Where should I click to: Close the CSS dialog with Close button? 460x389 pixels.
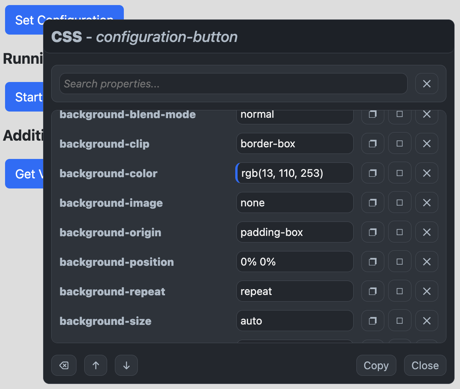(x=425, y=366)
